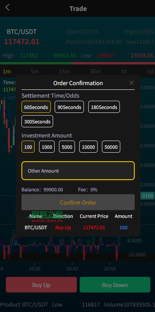
Task: Click the Confirm Order button
Action: click(x=78, y=202)
